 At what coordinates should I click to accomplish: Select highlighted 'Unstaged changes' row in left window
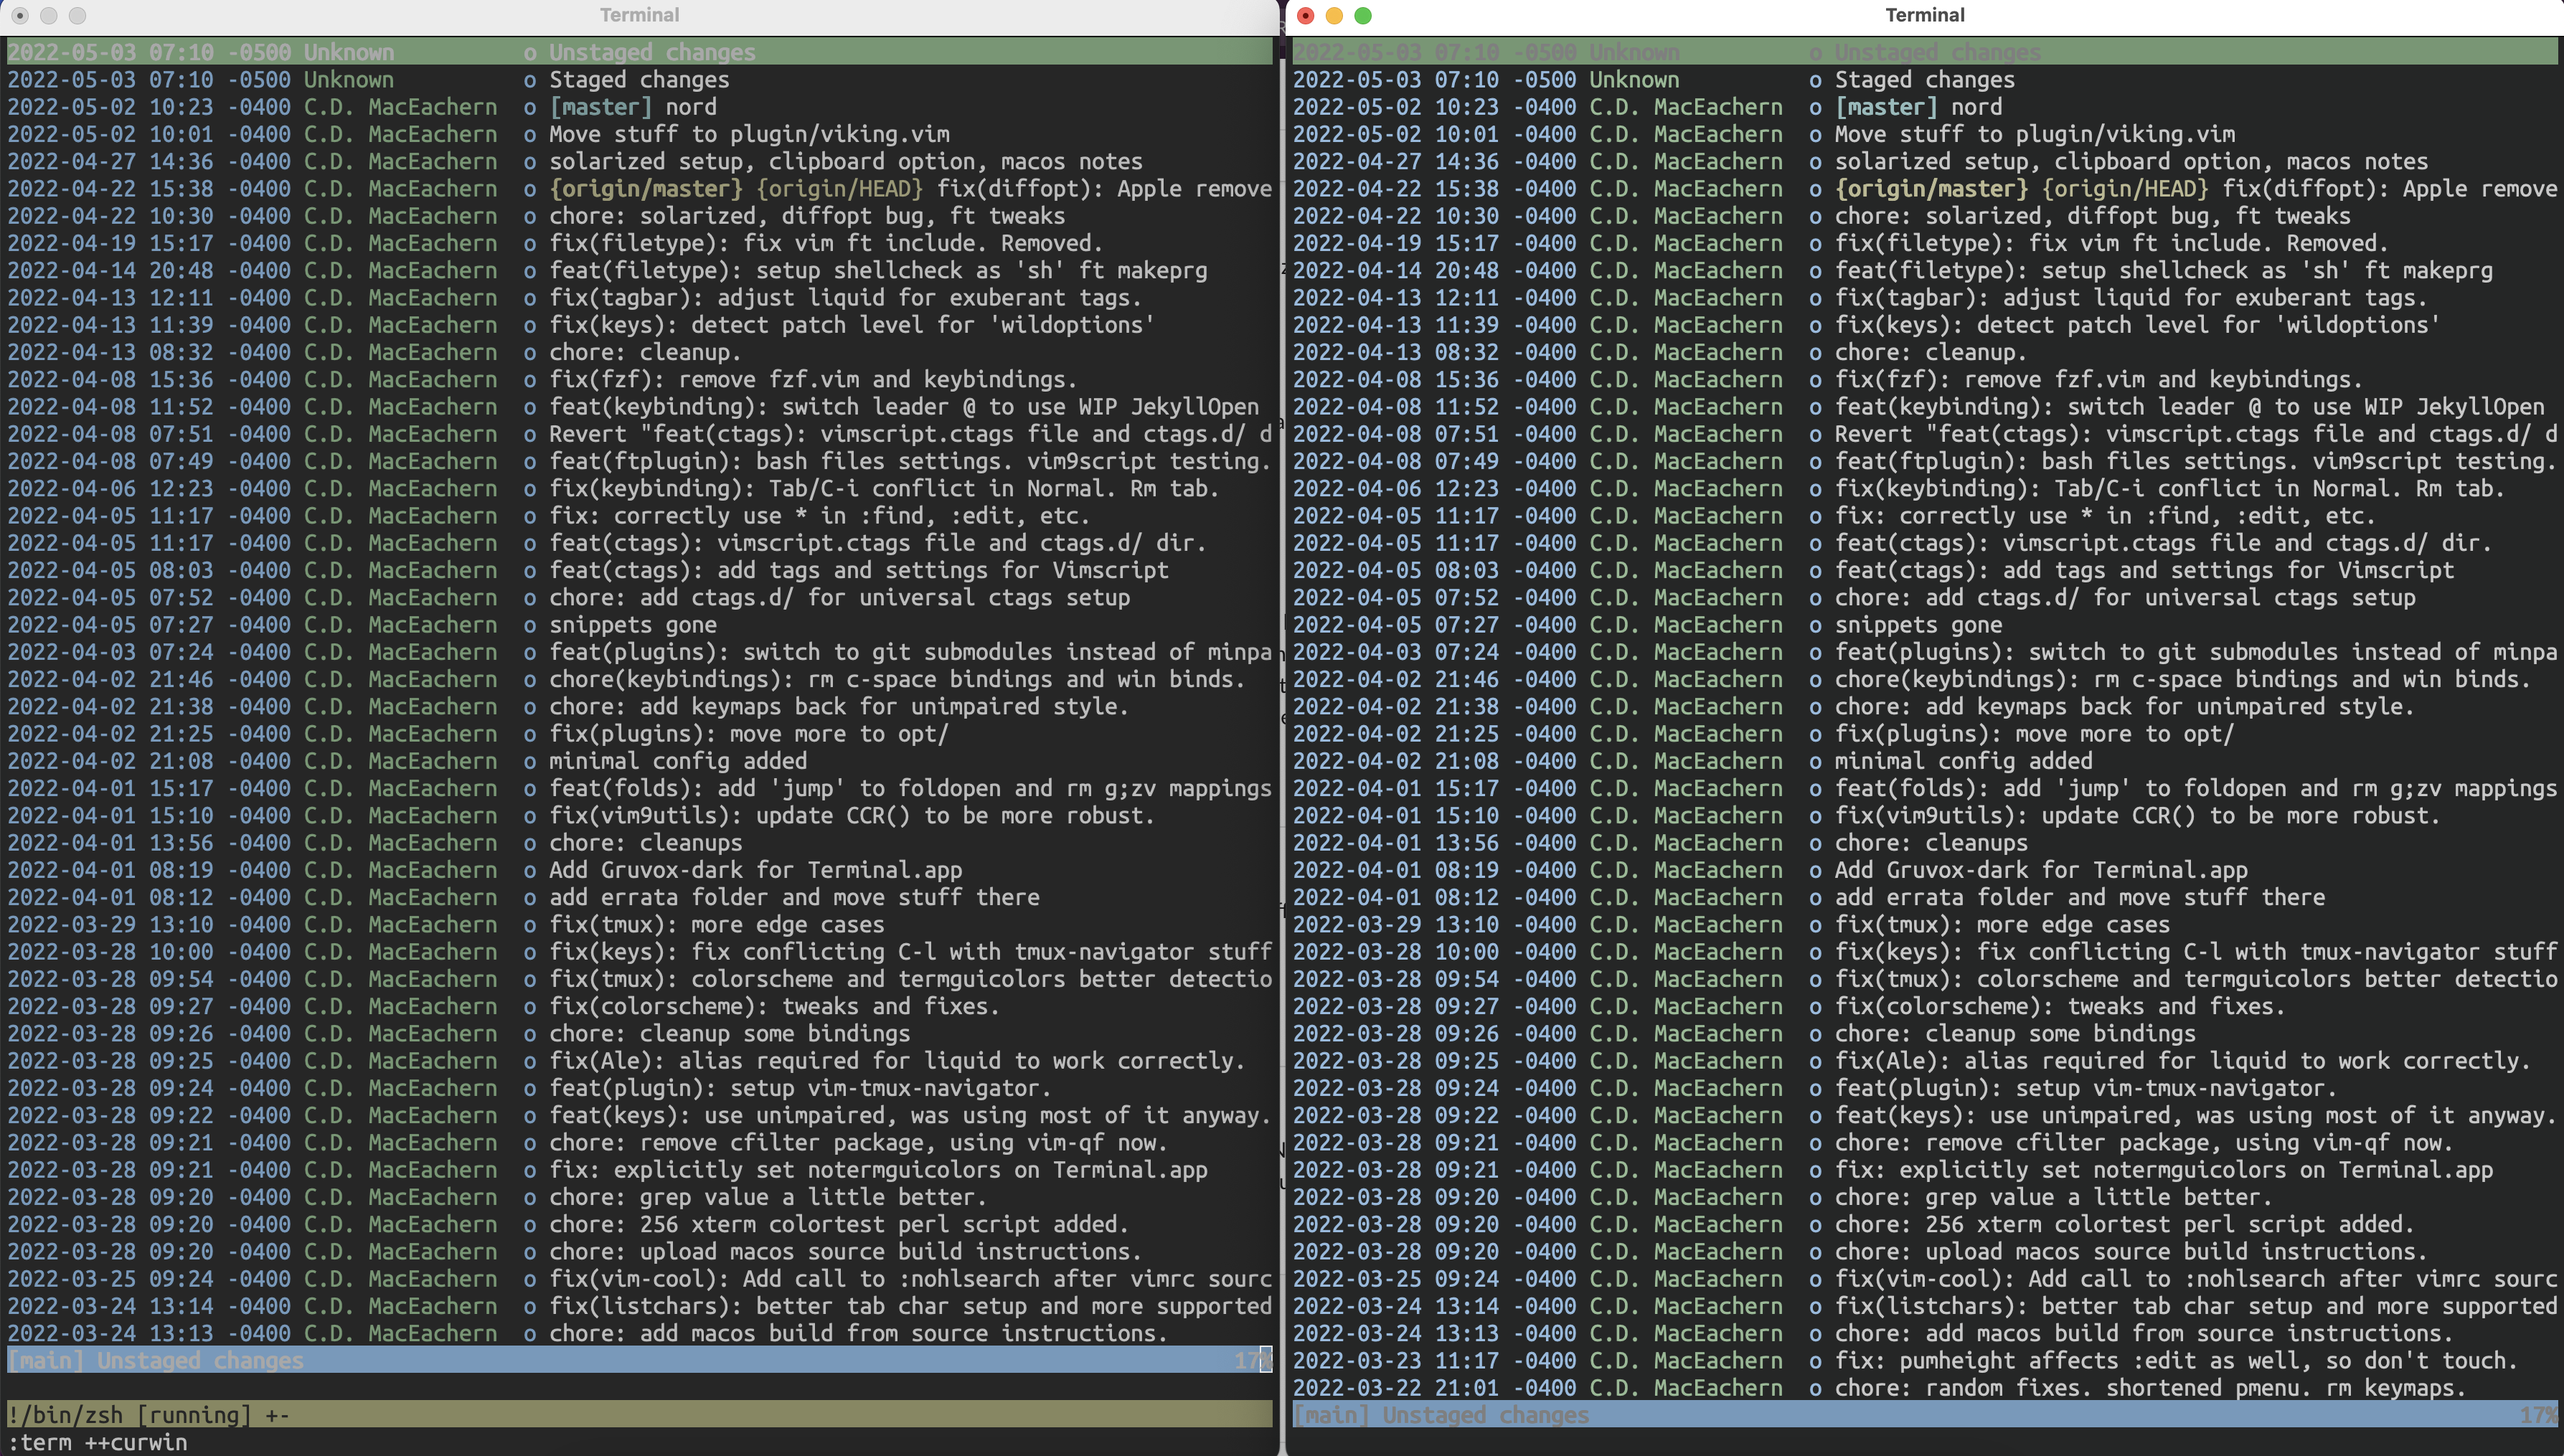[x=652, y=52]
